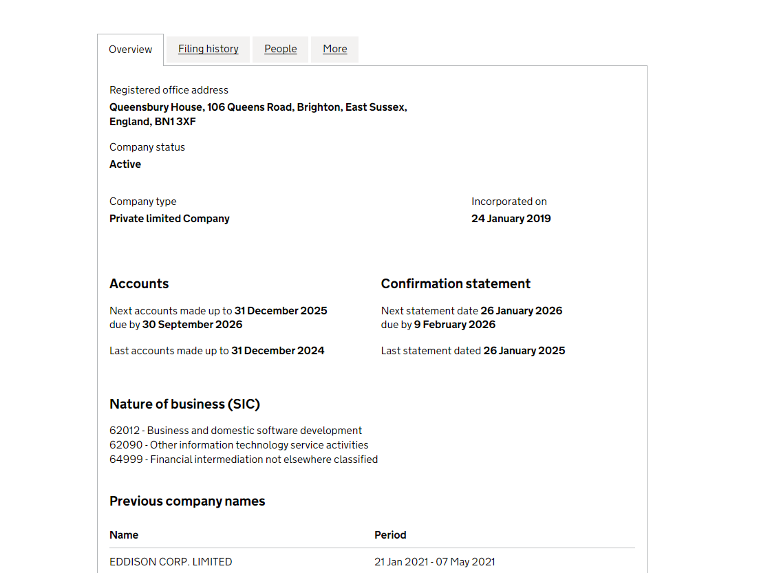Click the Period column header
759x573 pixels.
pyautogui.click(x=390, y=535)
